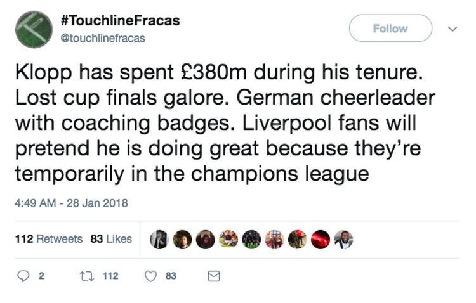The image size is (476, 303).
Task: Click the third liker avatar in the row
Action: point(205,239)
